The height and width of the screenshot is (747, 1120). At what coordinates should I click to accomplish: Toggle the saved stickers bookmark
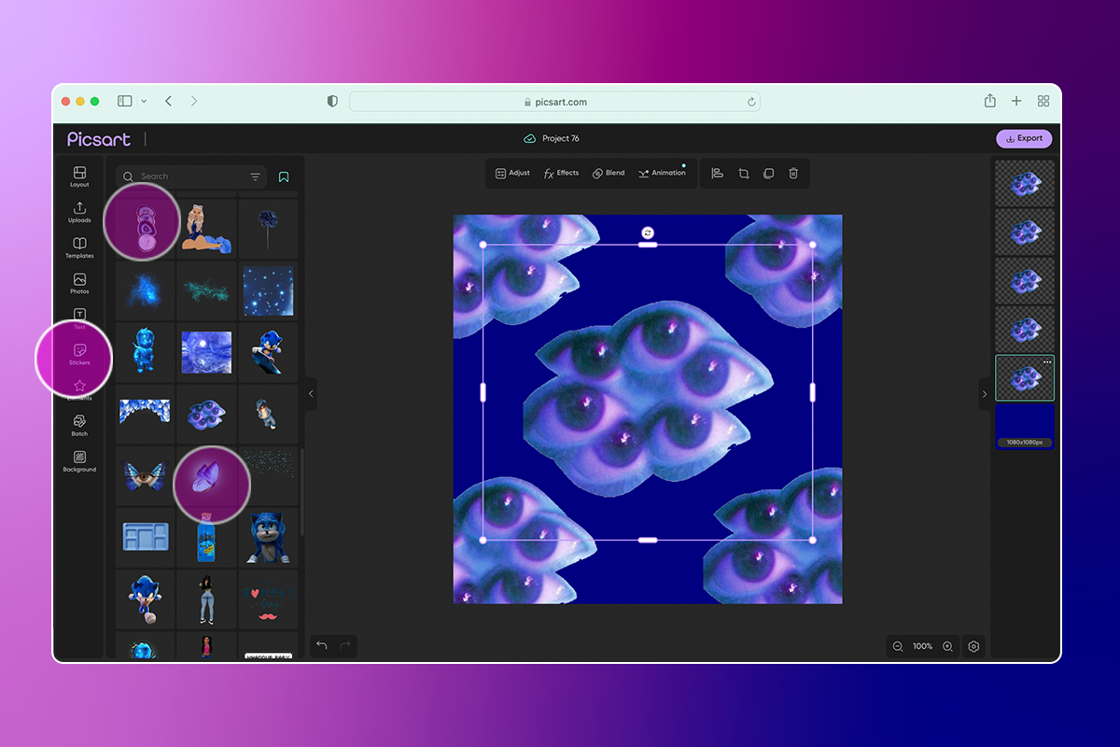click(x=284, y=176)
